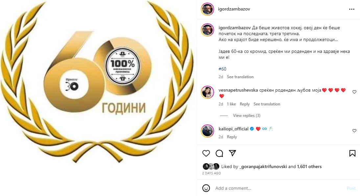This screenshot has width=360, height=196.
Task: Expand View replies (3)
Action: pos(247,116)
